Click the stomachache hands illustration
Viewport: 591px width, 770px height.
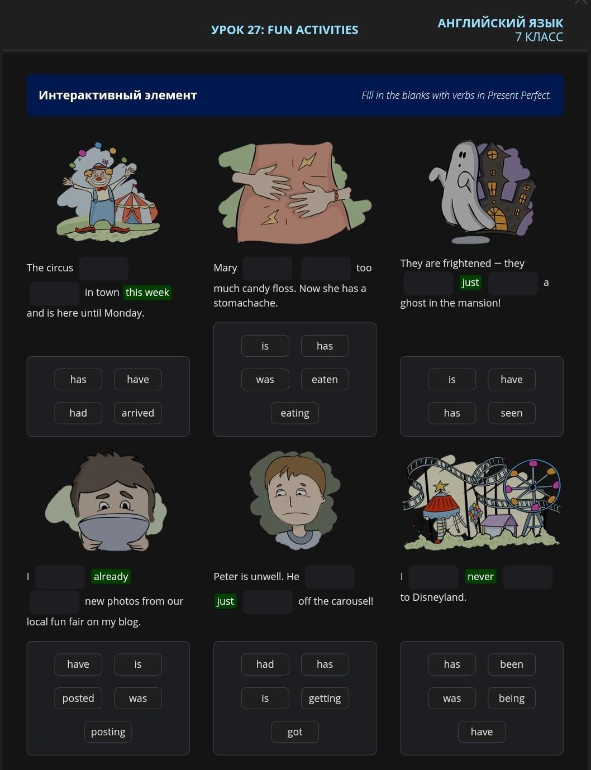tap(294, 192)
